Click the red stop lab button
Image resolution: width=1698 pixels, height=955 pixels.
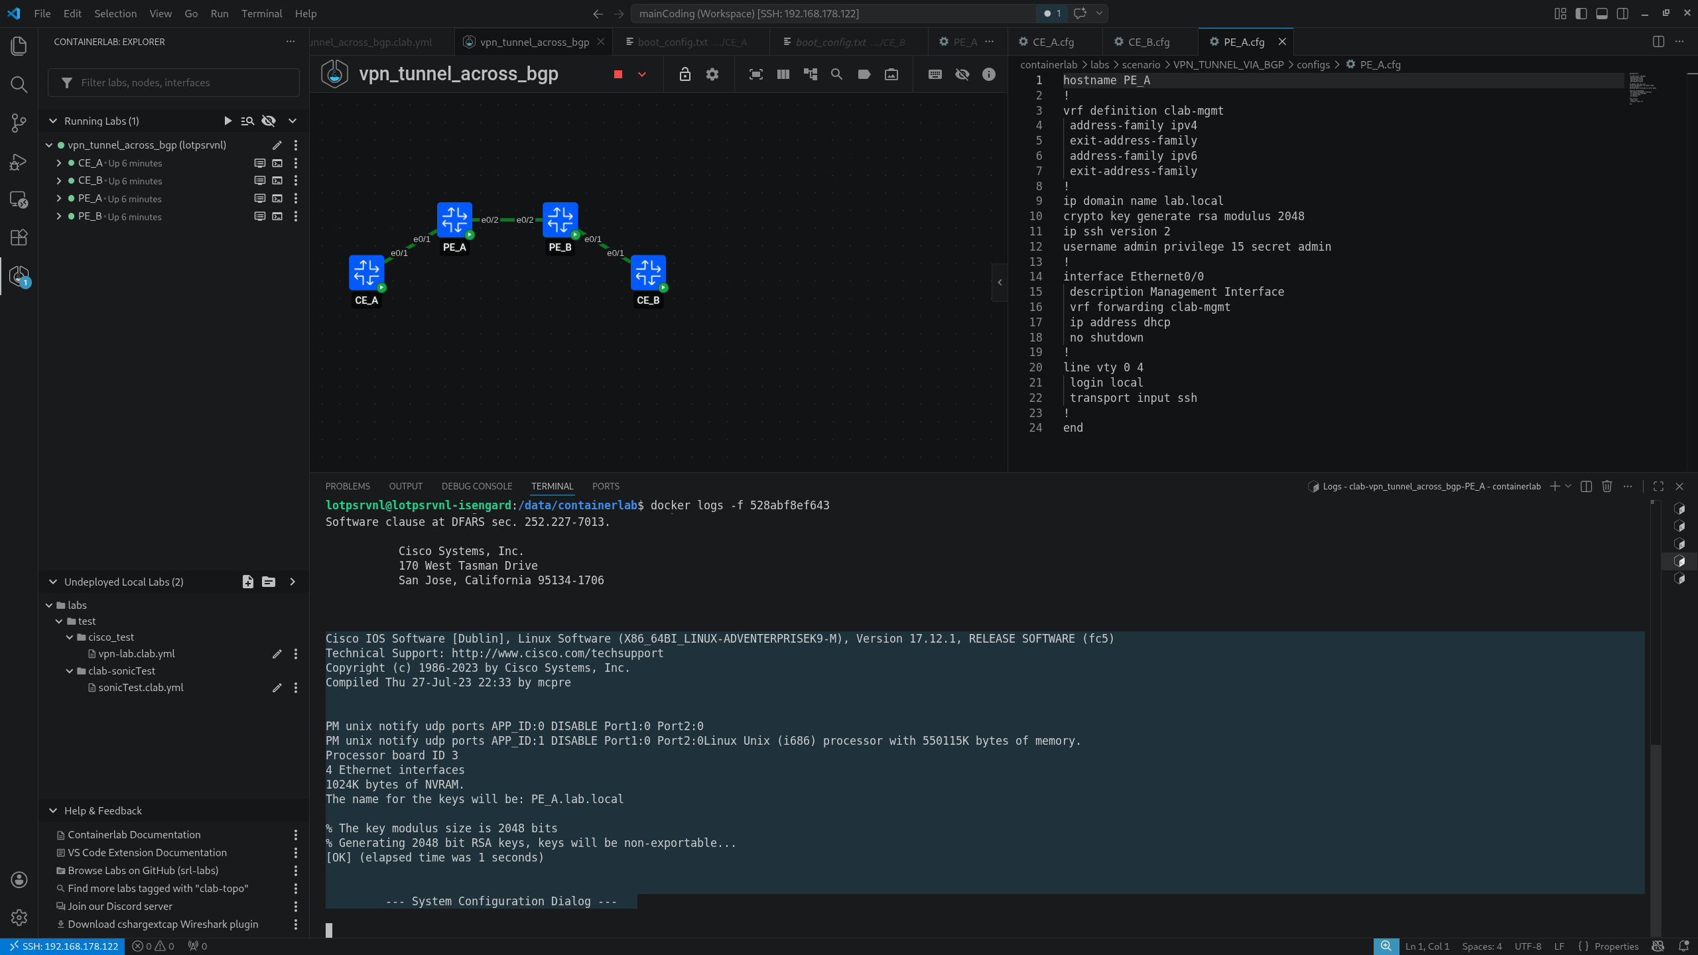tap(618, 74)
